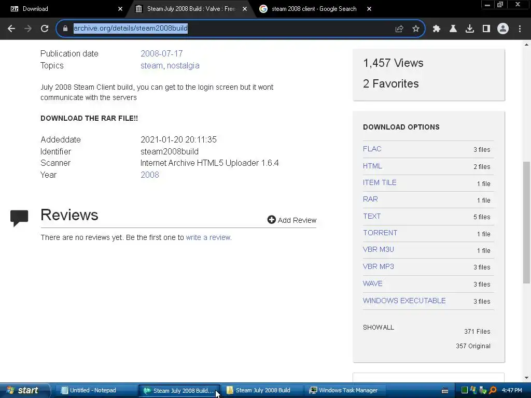Close the Steam July 2008 Build tab
This screenshot has height=398, width=531.
[245, 9]
